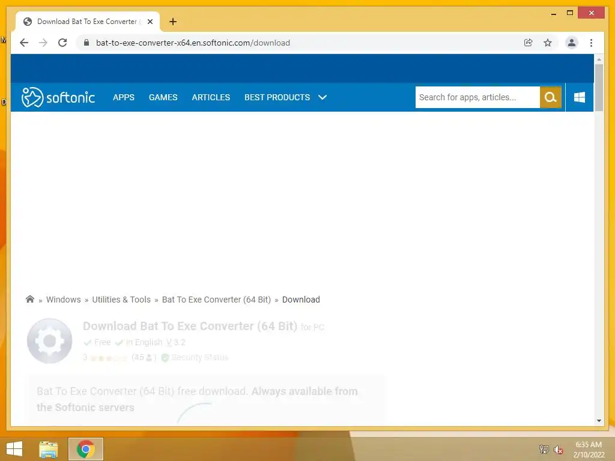
Task: Open the Windows Start button
Action: [14, 449]
